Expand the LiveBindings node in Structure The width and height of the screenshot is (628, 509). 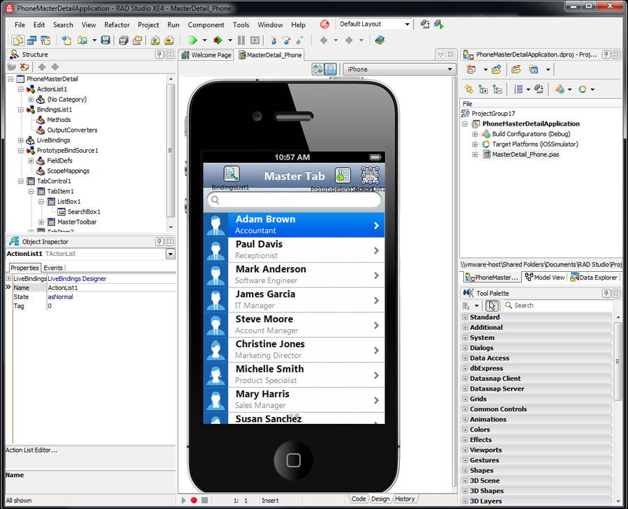(21, 140)
